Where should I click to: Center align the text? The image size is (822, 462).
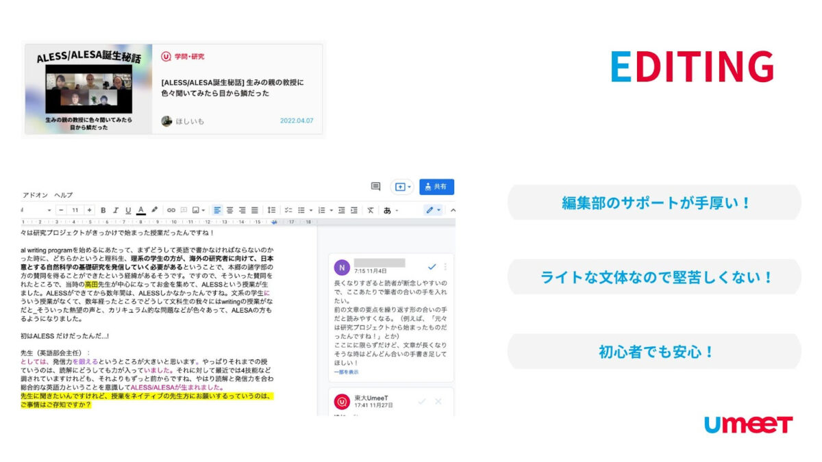click(x=229, y=210)
